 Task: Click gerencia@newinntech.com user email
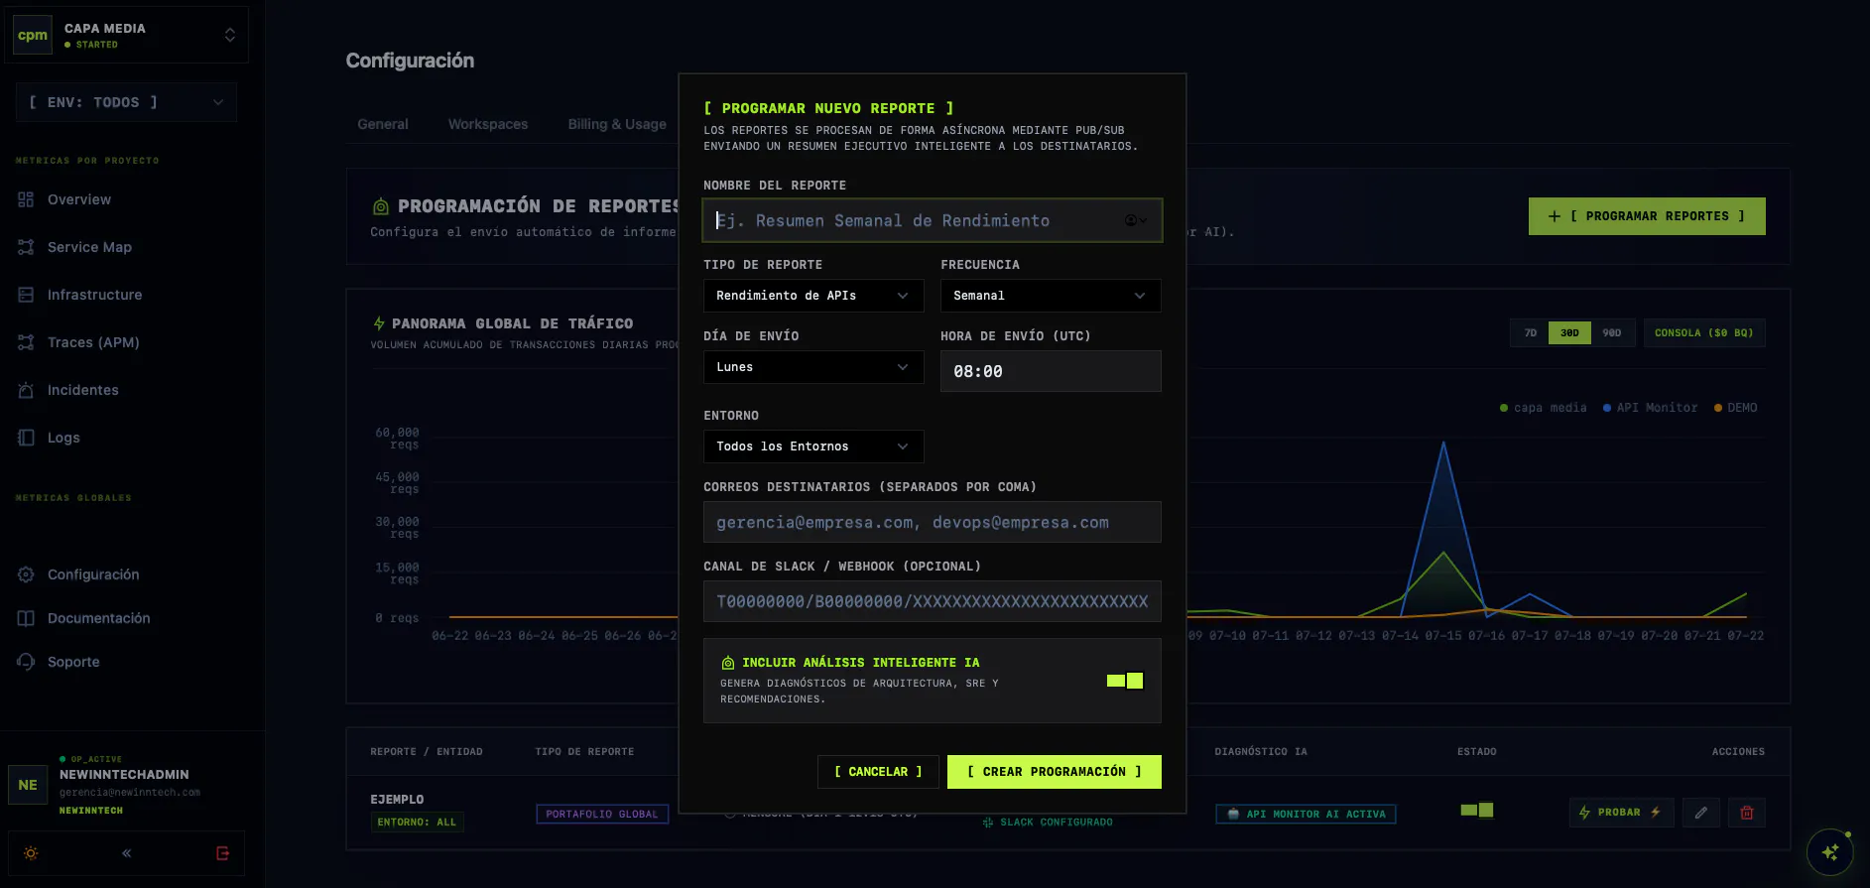click(130, 793)
